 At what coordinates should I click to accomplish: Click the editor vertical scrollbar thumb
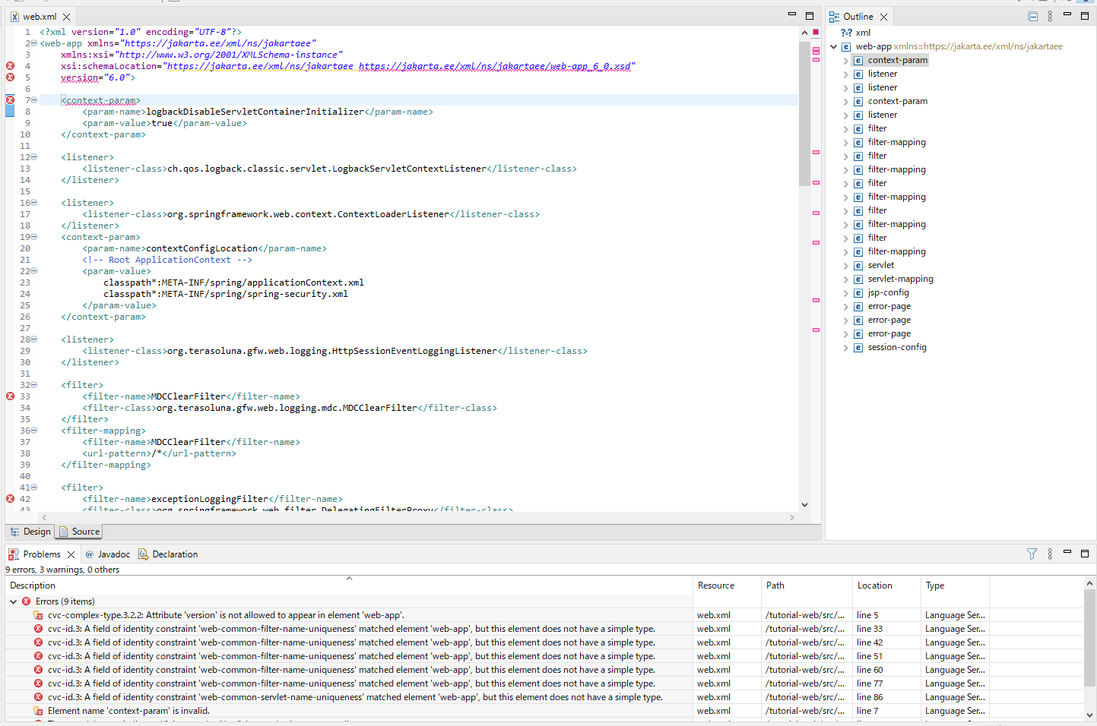[x=804, y=114]
